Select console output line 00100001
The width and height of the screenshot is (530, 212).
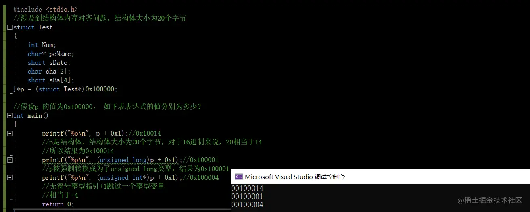point(247,197)
